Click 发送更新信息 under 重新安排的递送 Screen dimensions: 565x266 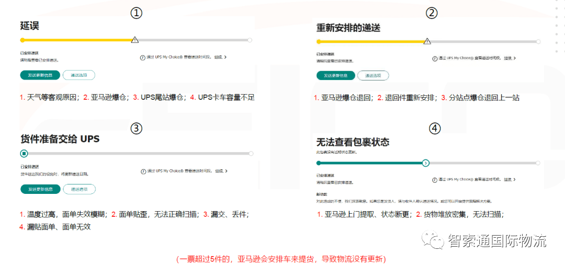point(335,76)
